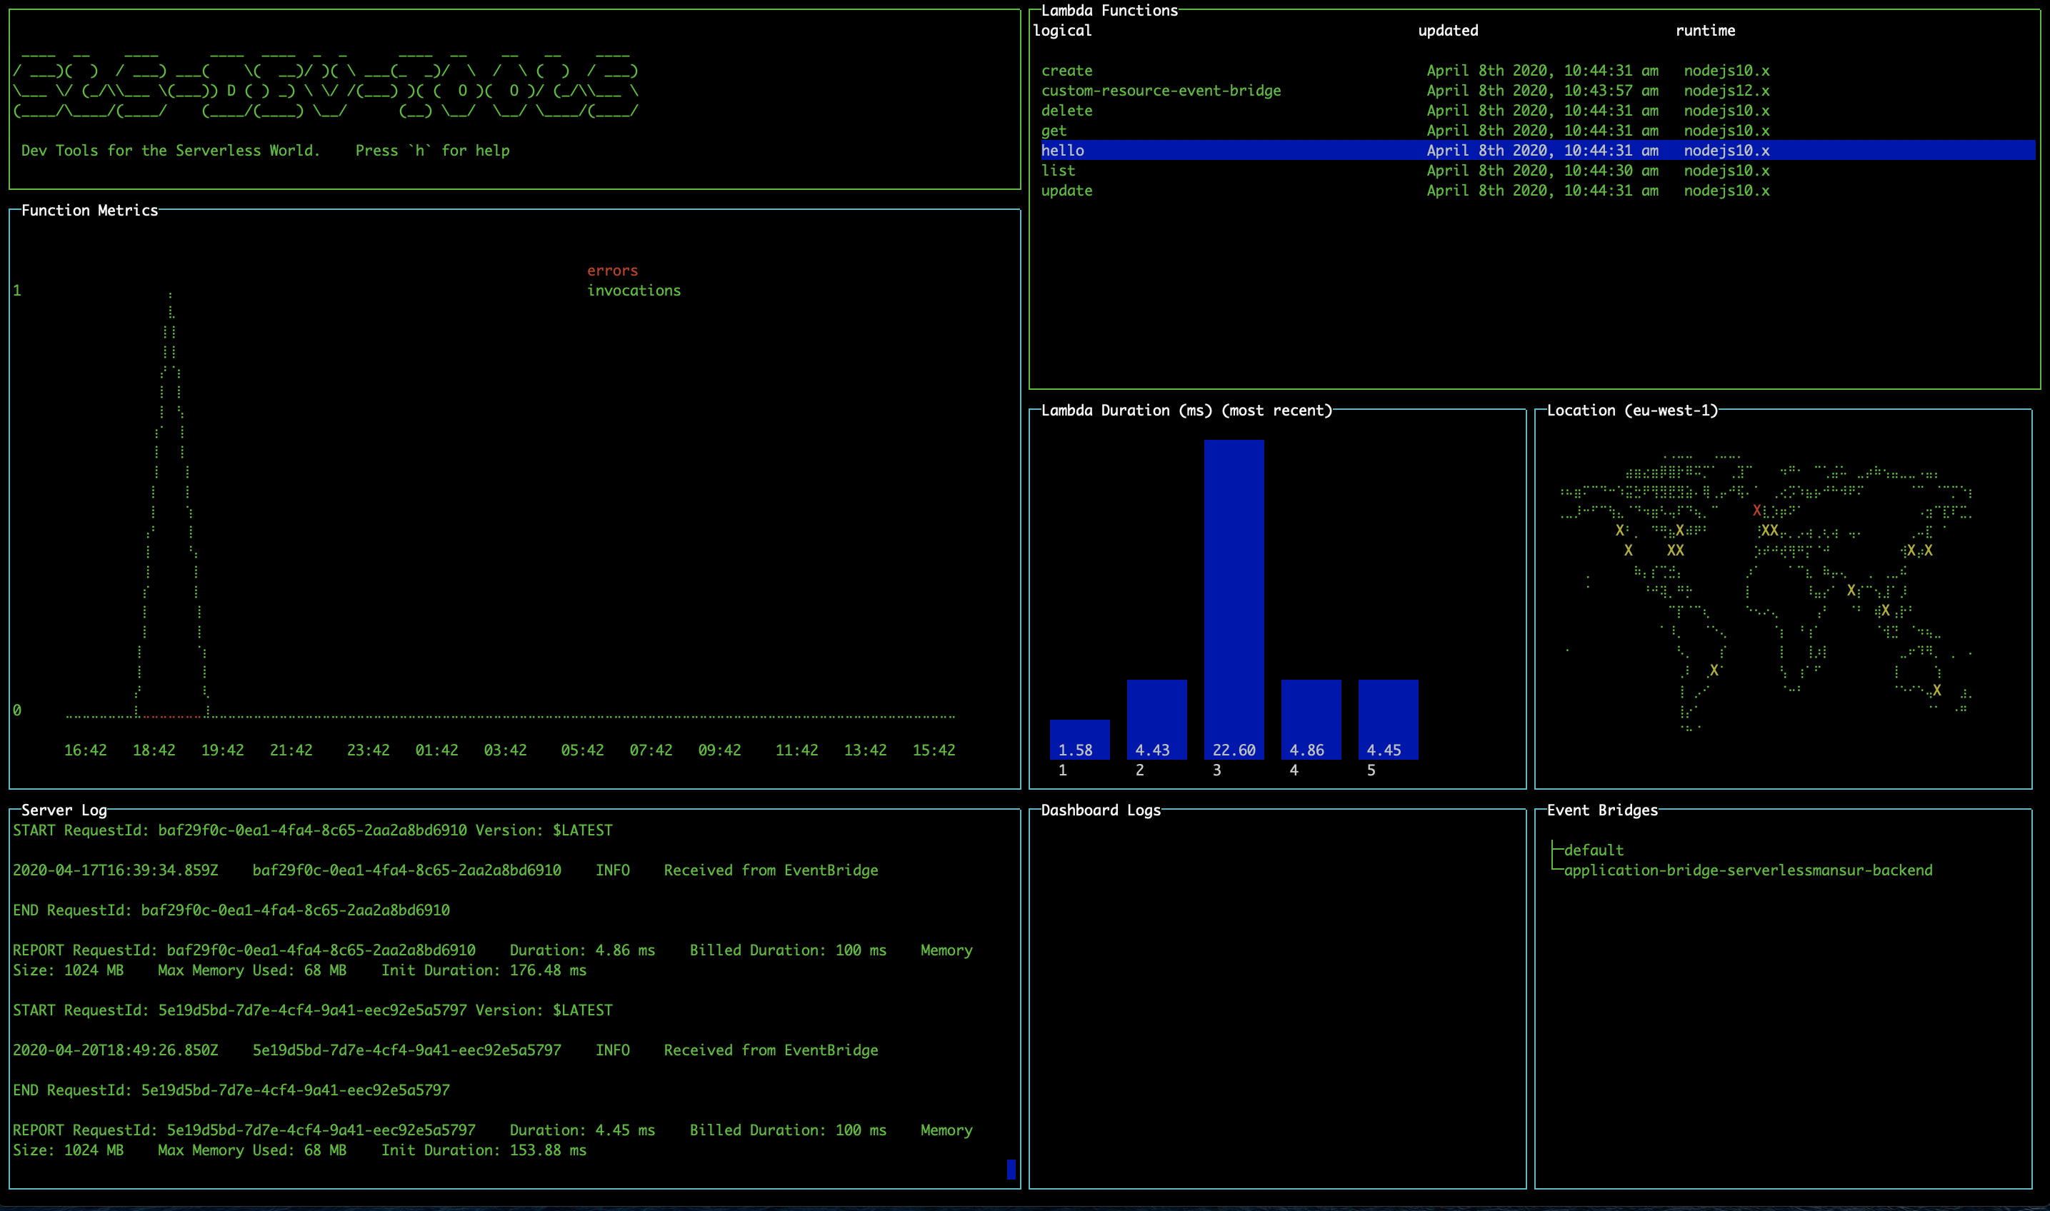Select application-bridge-serverlessmansur-backend event bridge
2050x1211 pixels.
pos(1747,870)
